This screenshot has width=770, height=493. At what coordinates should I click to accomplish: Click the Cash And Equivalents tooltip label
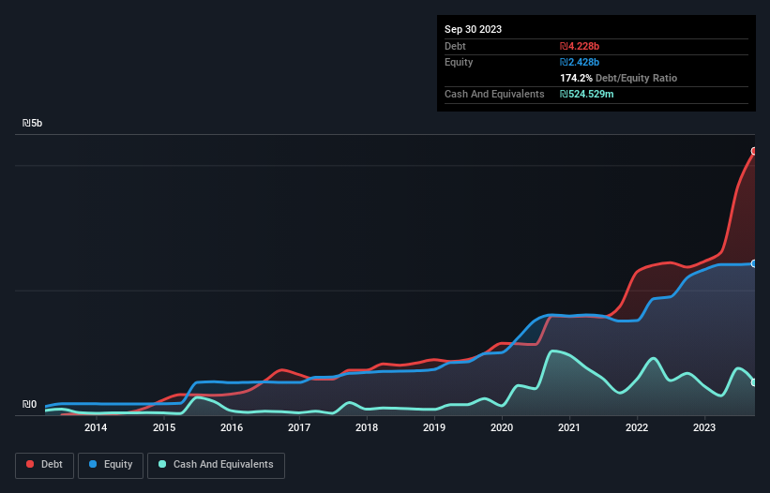[494, 94]
